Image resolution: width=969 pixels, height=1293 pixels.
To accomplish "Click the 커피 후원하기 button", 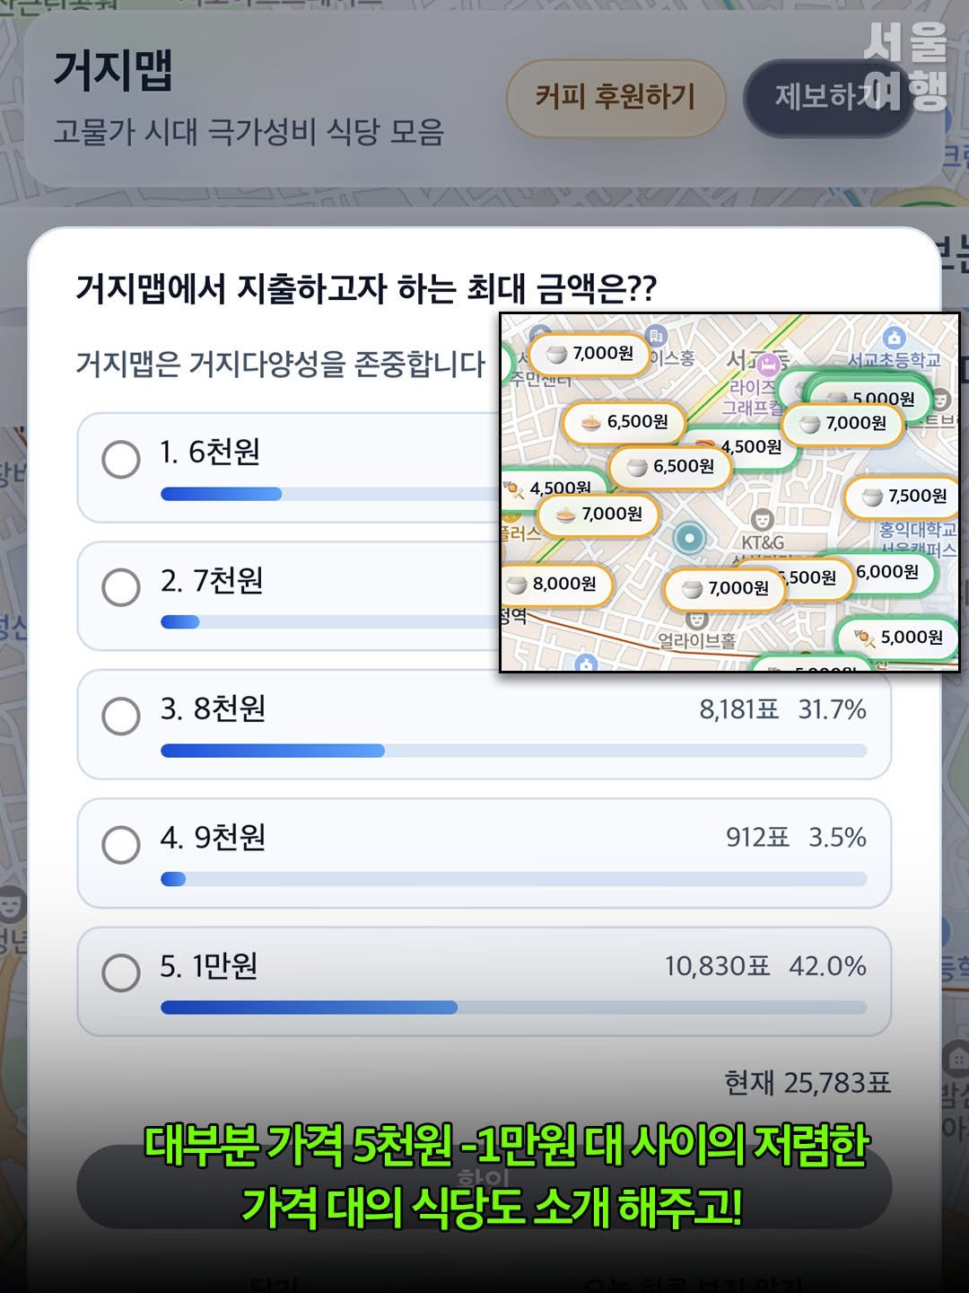I will [615, 97].
